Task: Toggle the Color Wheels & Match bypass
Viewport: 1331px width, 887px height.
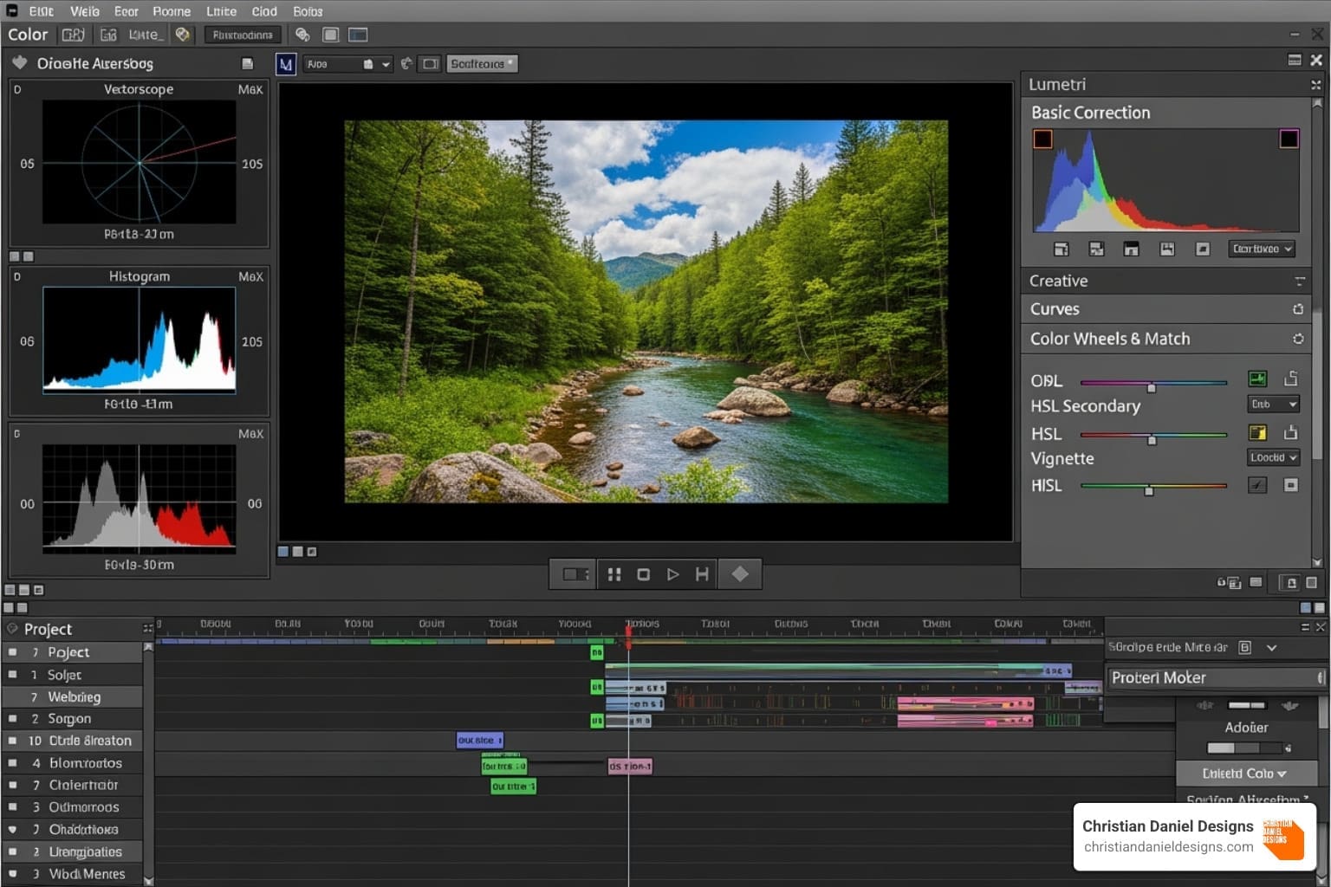Action: pos(1297,339)
